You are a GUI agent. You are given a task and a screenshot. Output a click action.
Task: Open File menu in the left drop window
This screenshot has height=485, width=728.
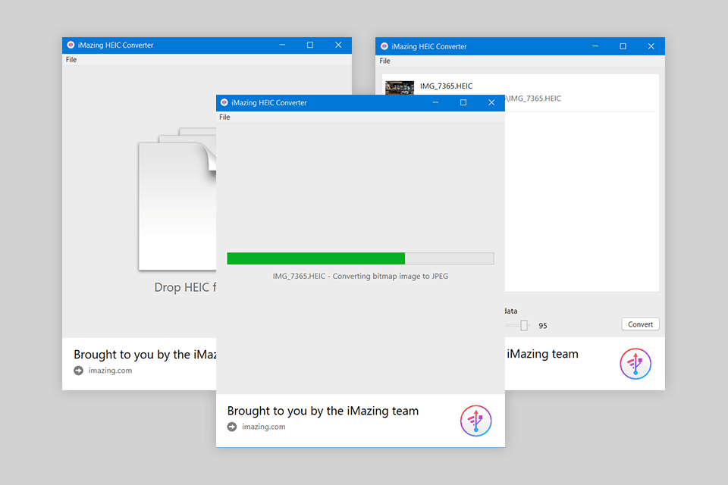(71, 59)
